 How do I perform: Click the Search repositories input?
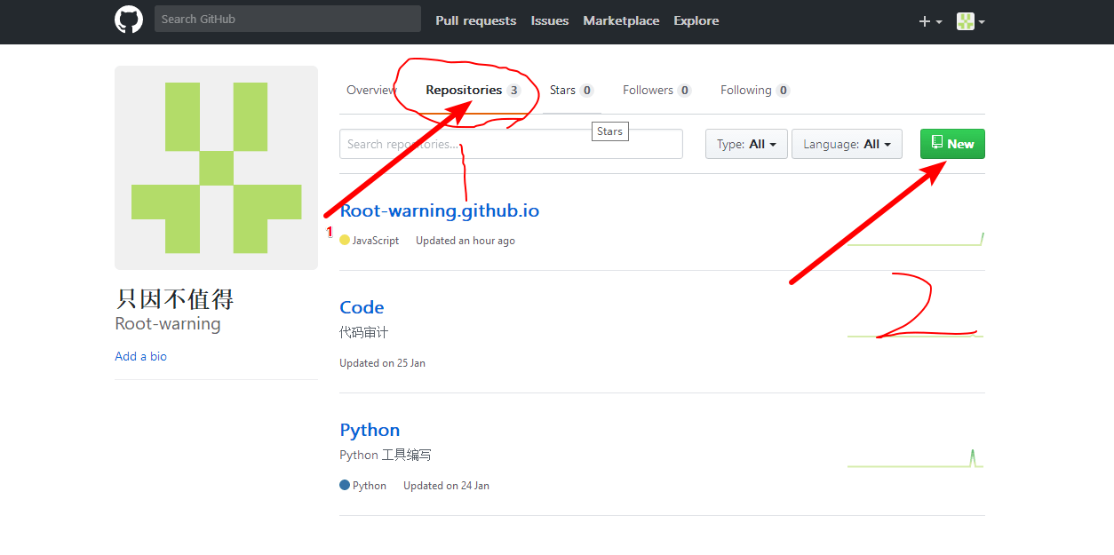tap(511, 144)
